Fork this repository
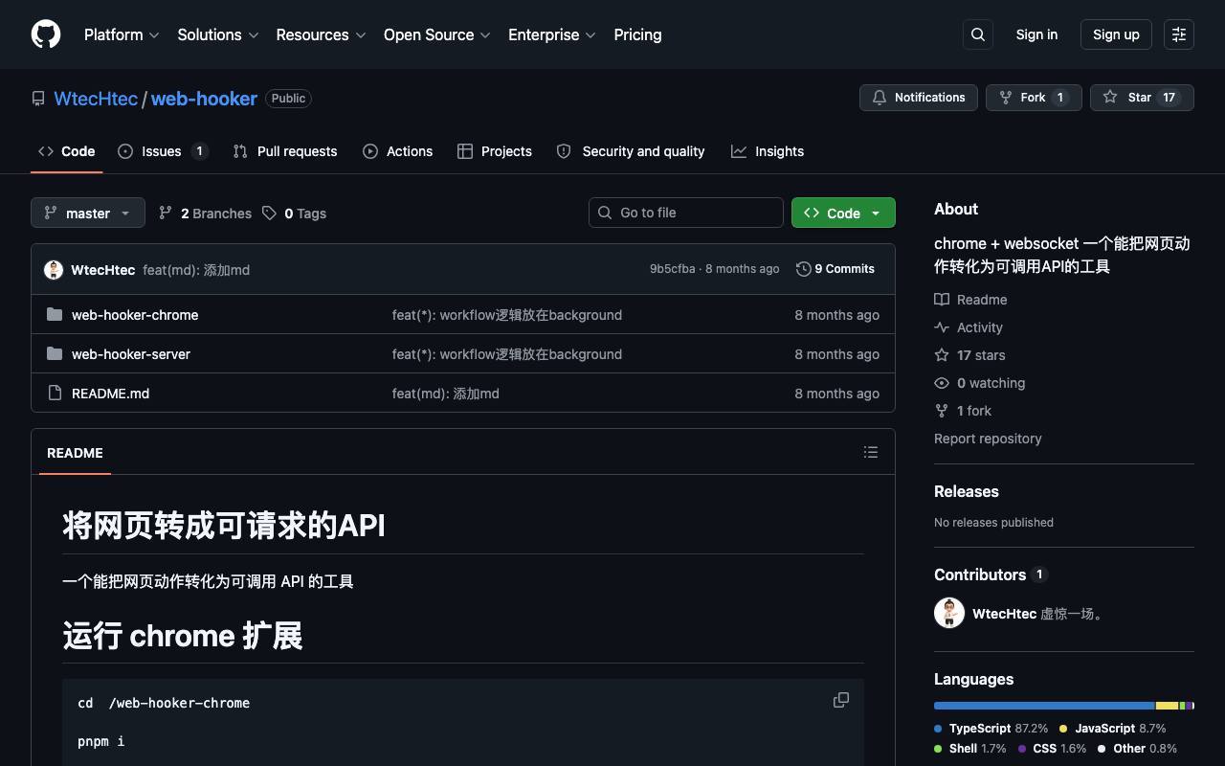Screen dimensions: 1225x766 pyautogui.click(x=1034, y=98)
